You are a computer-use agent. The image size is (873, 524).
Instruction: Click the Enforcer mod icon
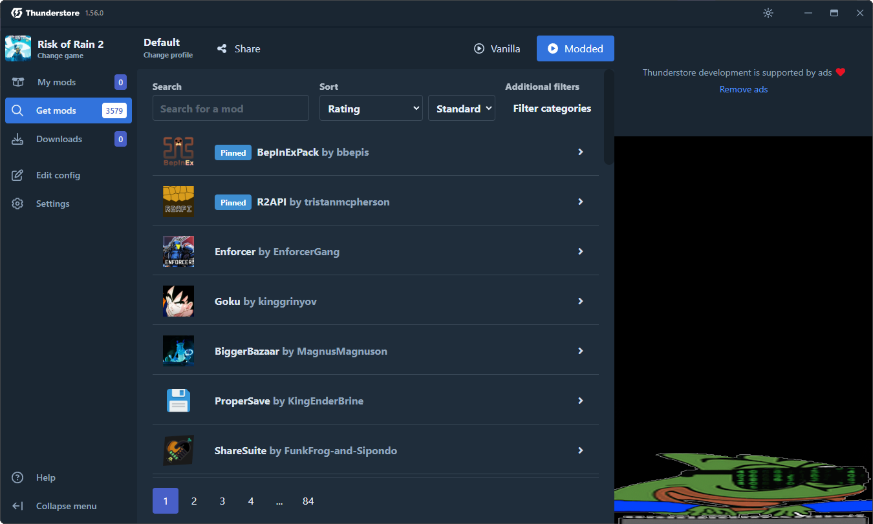[x=178, y=251]
